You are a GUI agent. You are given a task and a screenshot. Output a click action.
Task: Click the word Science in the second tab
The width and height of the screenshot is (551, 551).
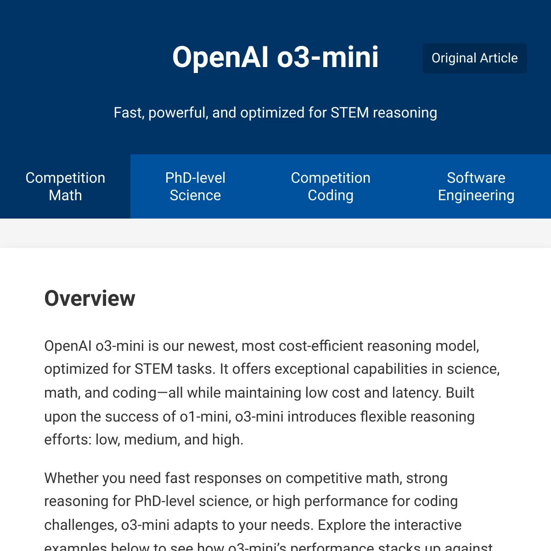click(x=195, y=196)
